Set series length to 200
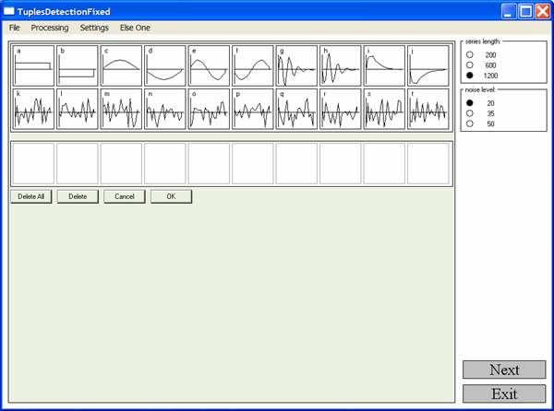The height and width of the screenshot is (411, 554). 470,54
